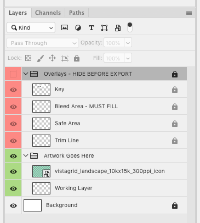
Task: Collapse the Overlays group chevron
Action: tap(26, 74)
